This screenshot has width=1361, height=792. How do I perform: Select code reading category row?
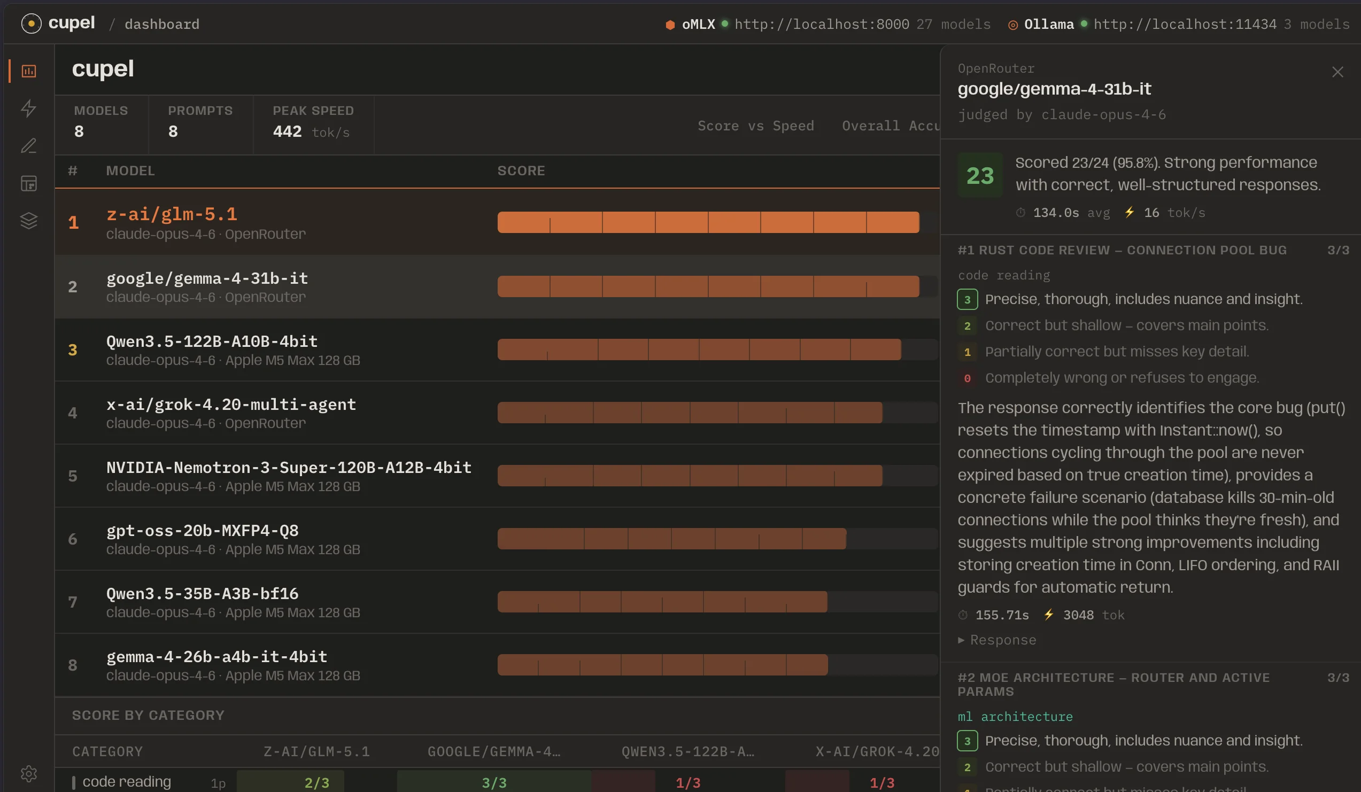pos(127,781)
